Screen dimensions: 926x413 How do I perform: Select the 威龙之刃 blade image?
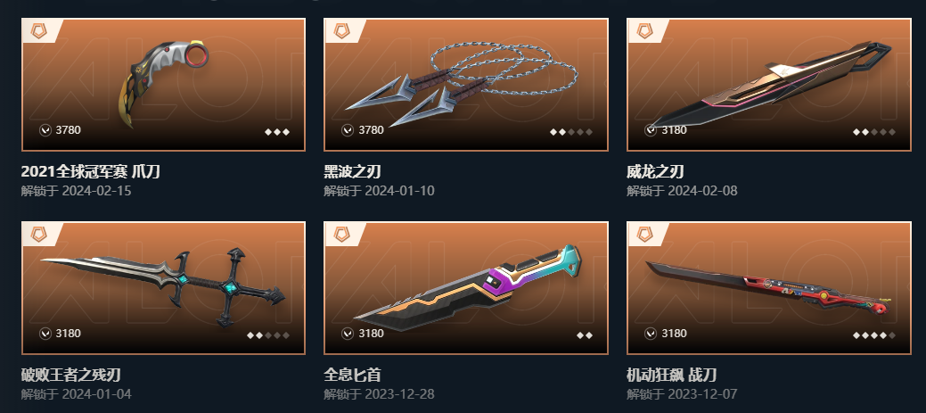click(x=769, y=85)
